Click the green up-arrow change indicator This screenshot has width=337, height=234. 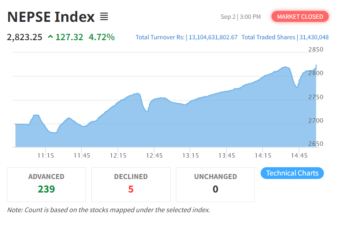tap(51, 37)
